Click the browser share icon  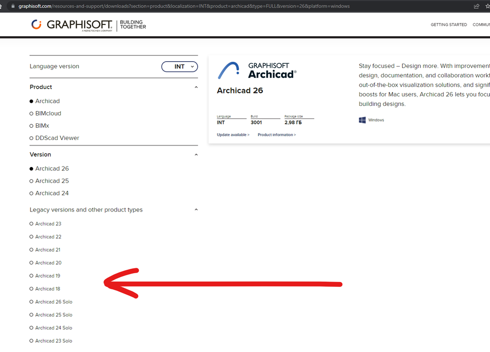(476, 6)
